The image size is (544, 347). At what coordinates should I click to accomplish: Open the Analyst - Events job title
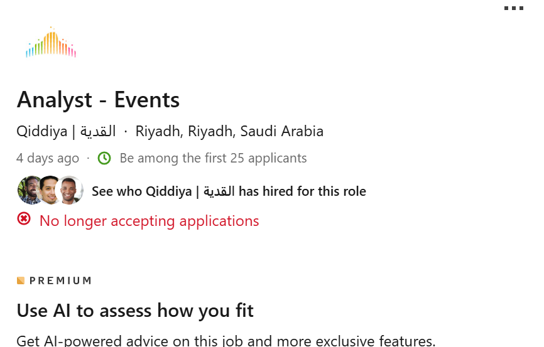pyautogui.click(x=98, y=100)
